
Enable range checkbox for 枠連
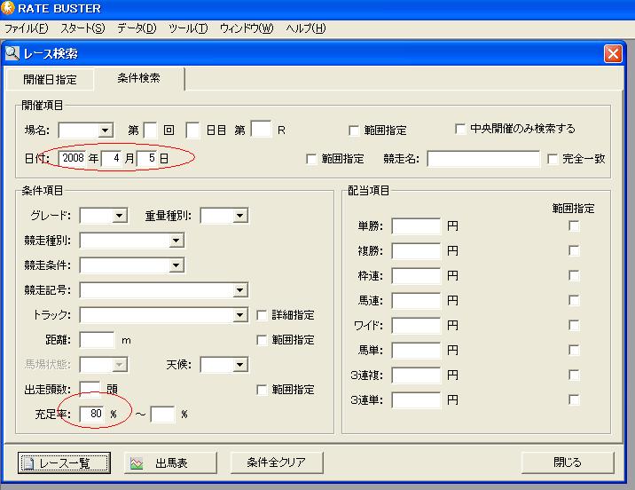(574, 275)
